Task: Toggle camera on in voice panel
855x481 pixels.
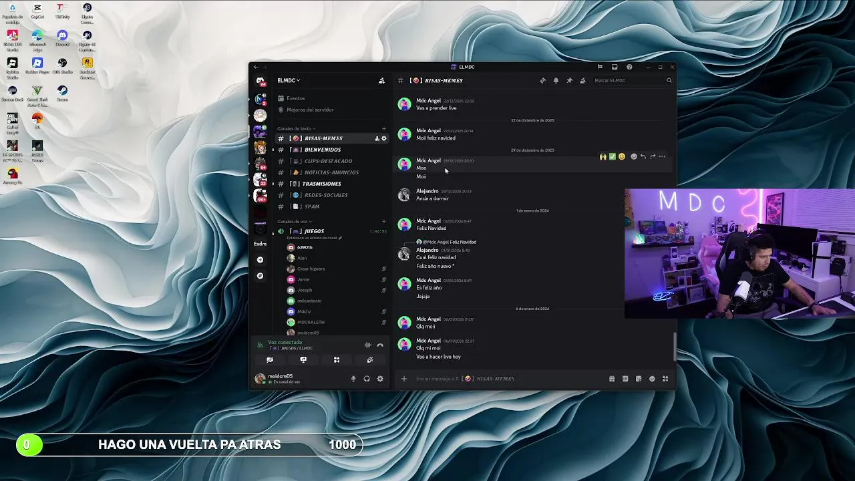Action: [x=270, y=359]
